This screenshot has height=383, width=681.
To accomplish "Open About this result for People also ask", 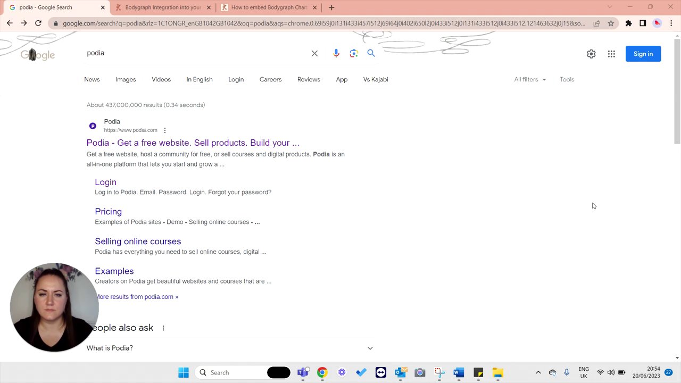I will tap(163, 328).
